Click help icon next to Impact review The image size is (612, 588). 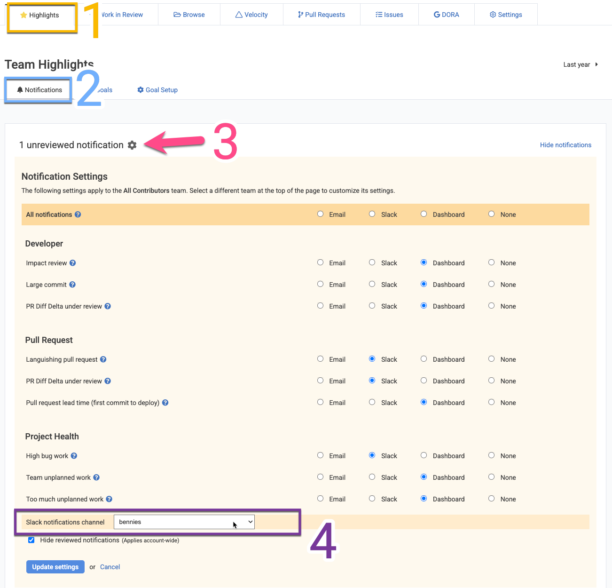point(73,263)
